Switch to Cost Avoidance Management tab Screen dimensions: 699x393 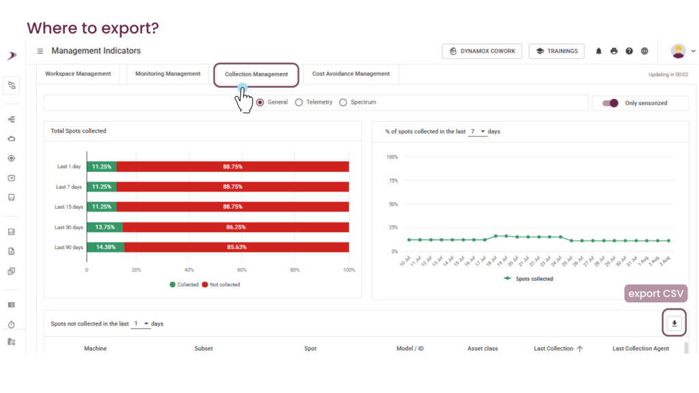pos(351,74)
